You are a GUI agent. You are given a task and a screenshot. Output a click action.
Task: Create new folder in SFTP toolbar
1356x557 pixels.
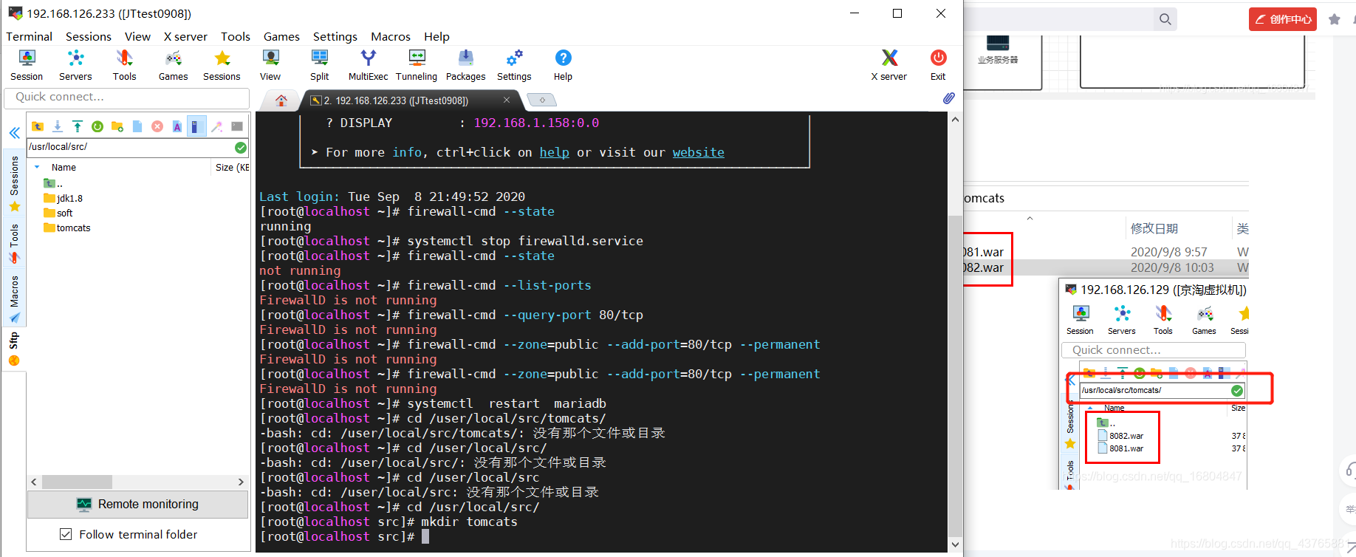pos(117,126)
